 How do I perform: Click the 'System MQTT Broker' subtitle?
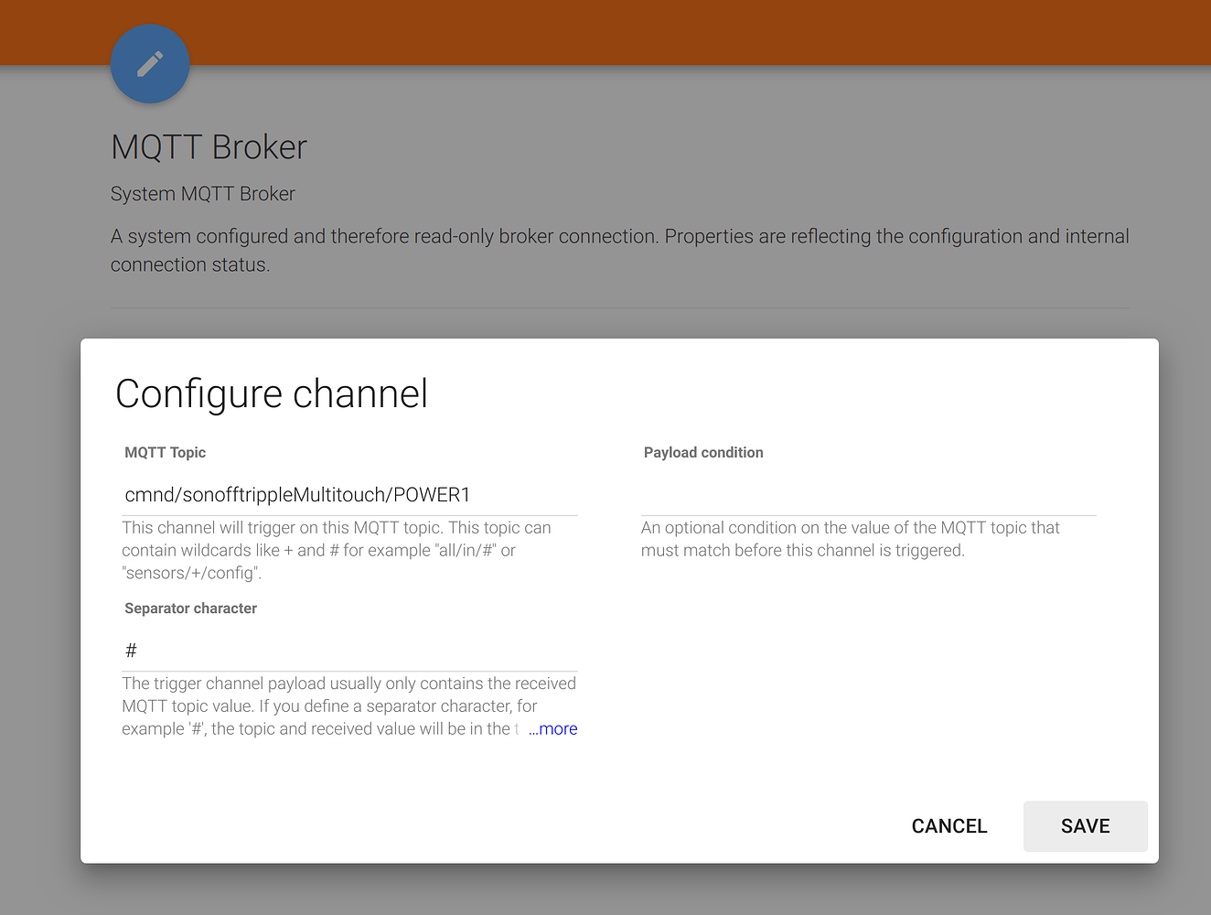click(202, 193)
